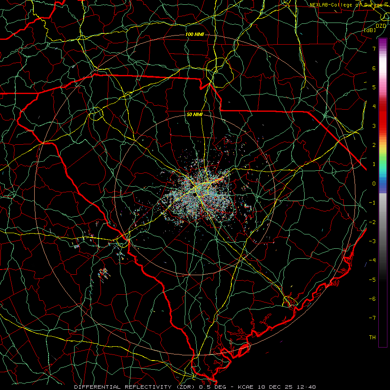Click the "[dB]" units label
The width and height of the screenshot is (390, 390).
coord(370,30)
